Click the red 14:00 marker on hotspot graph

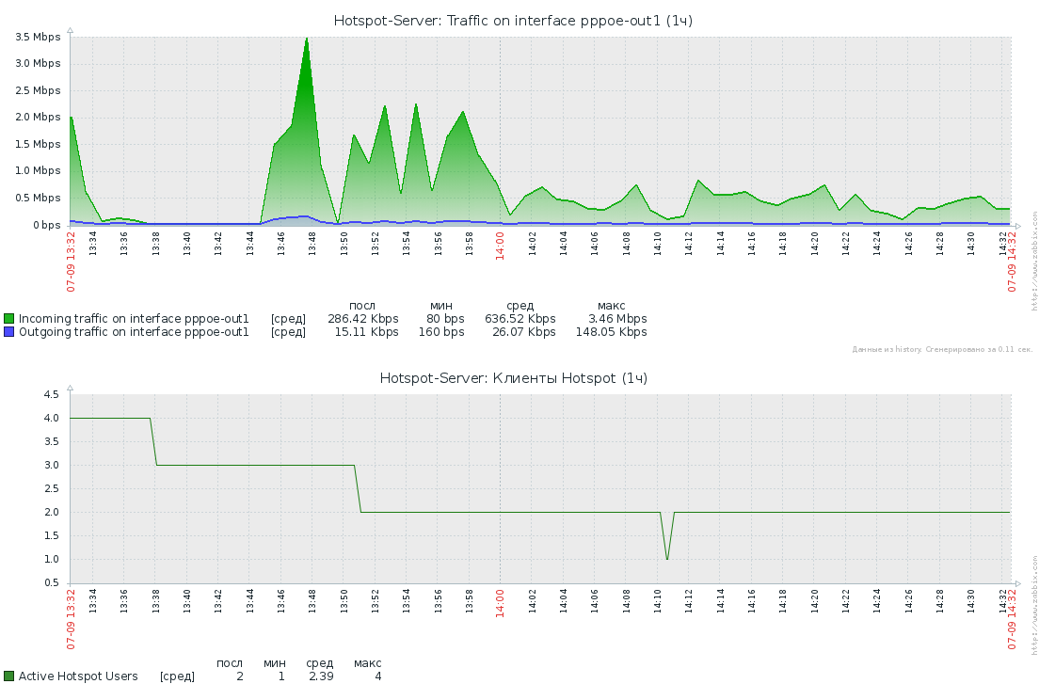click(500, 604)
